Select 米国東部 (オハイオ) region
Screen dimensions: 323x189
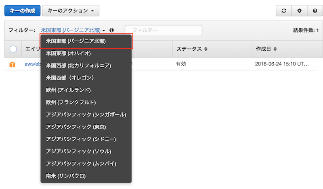[86, 53]
